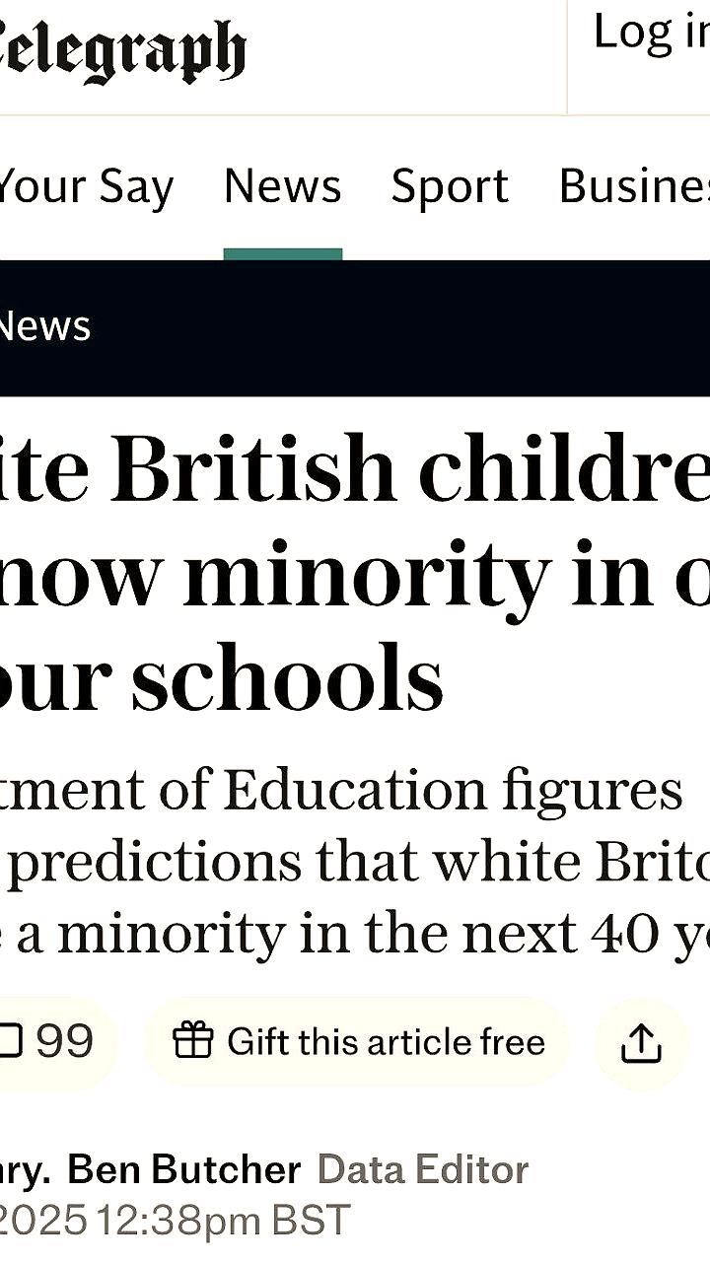This screenshot has width=710, height=1262.
Task: Open the Log in link
Action: 651,32
